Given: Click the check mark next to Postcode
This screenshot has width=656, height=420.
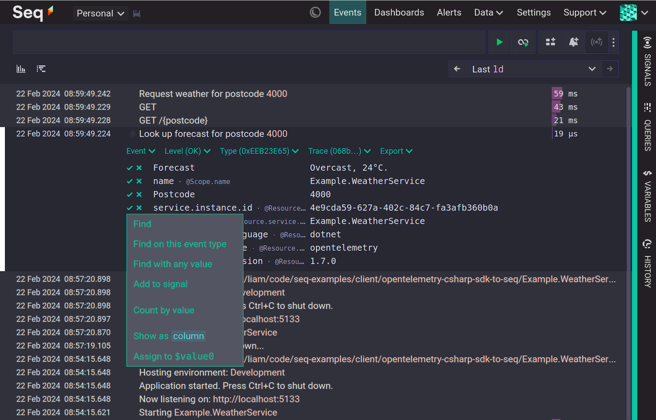Looking at the screenshot, I should point(130,195).
